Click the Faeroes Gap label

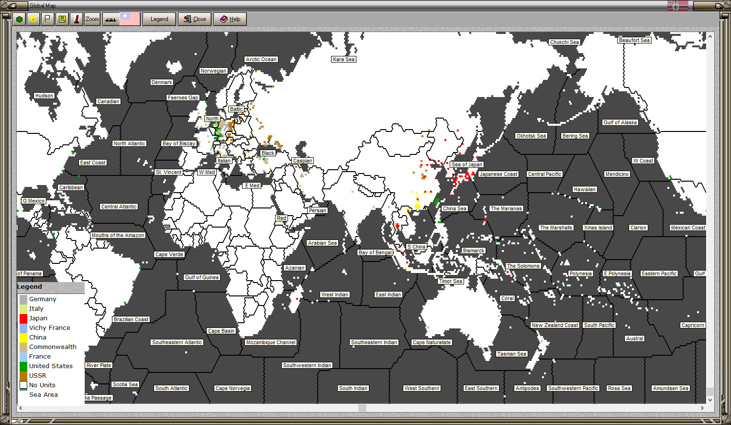click(183, 98)
